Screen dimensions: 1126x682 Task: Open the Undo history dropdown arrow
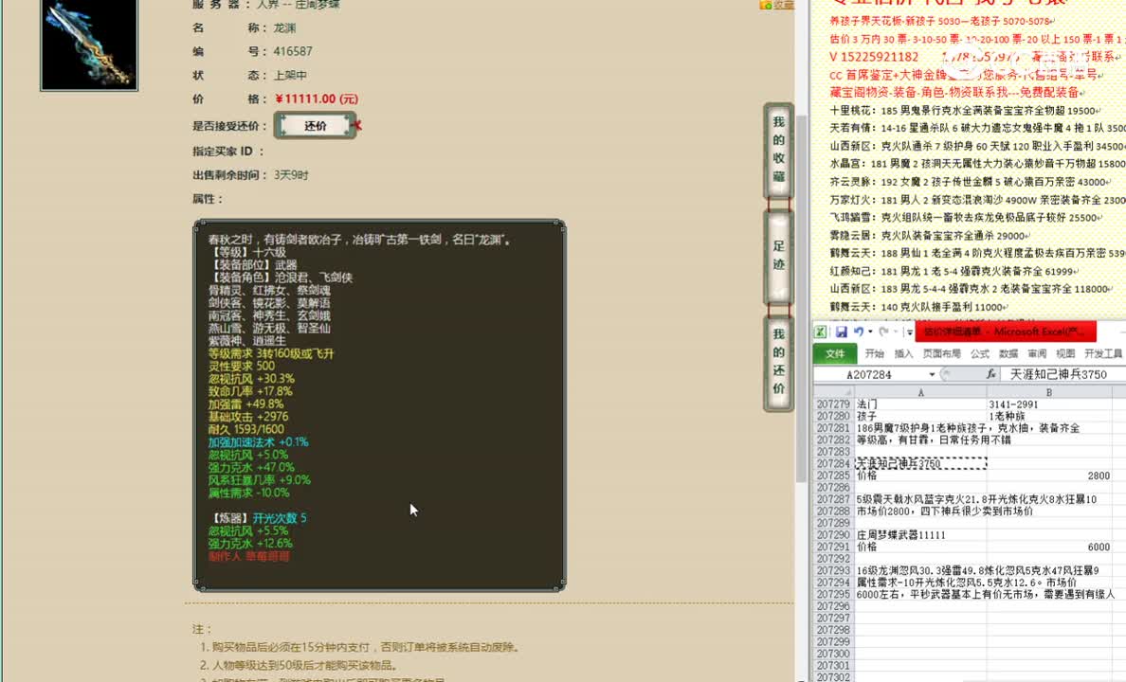(x=870, y=332)
